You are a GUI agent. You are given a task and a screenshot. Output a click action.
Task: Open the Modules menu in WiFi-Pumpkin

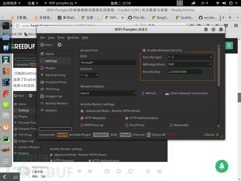pos(73,38)
